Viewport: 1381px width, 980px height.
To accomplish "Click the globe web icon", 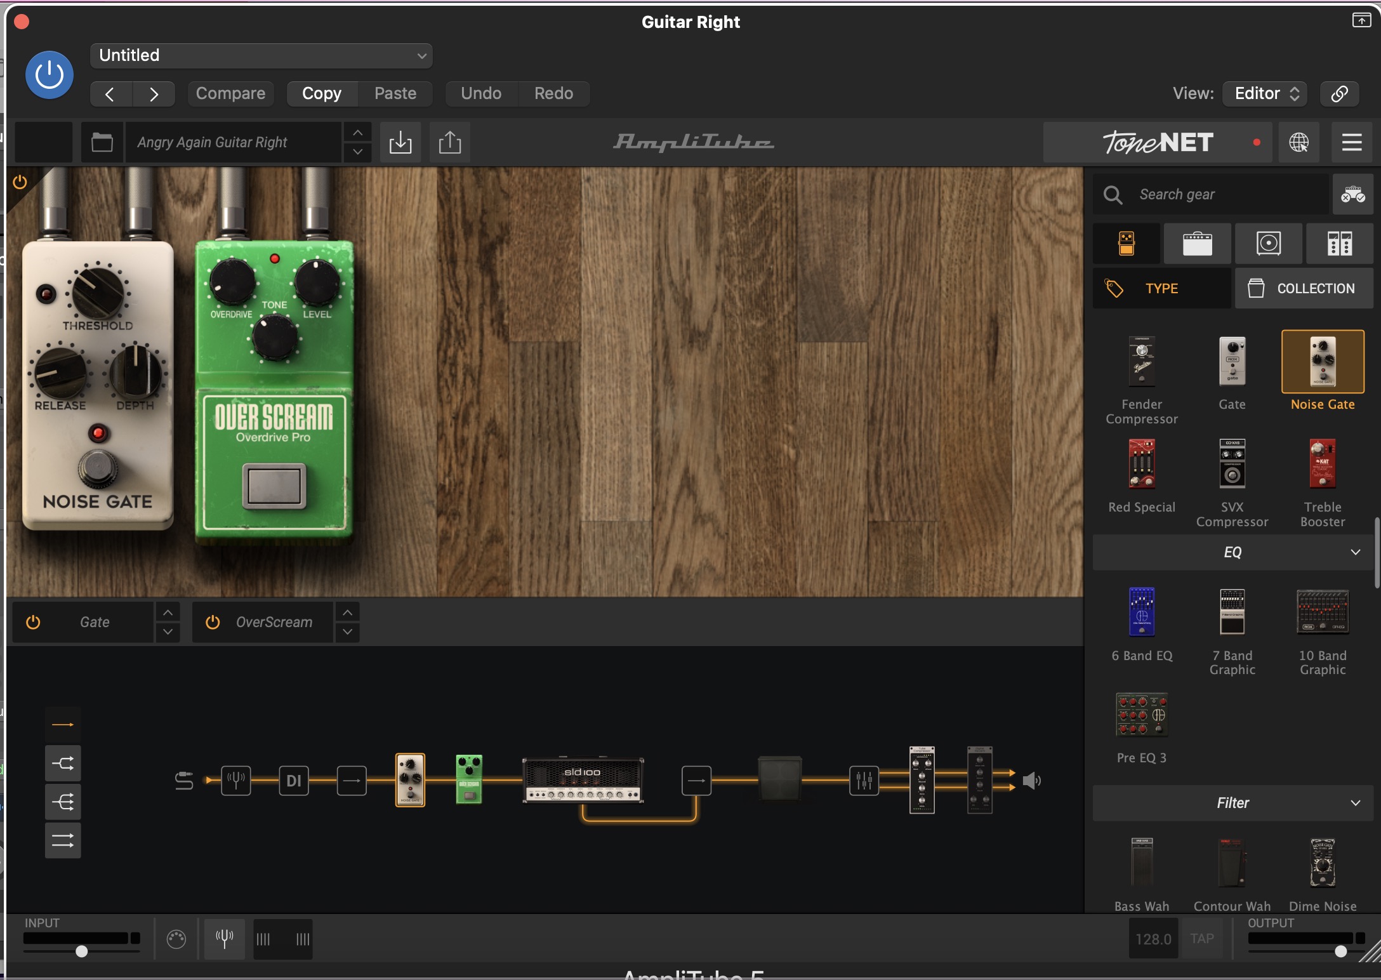I will pos(1299,142).
